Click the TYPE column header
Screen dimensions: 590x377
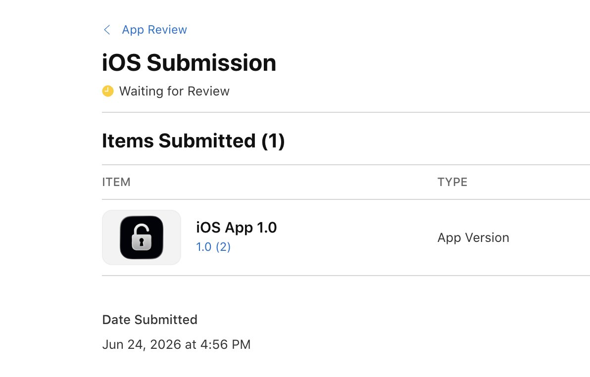[452, 182]
